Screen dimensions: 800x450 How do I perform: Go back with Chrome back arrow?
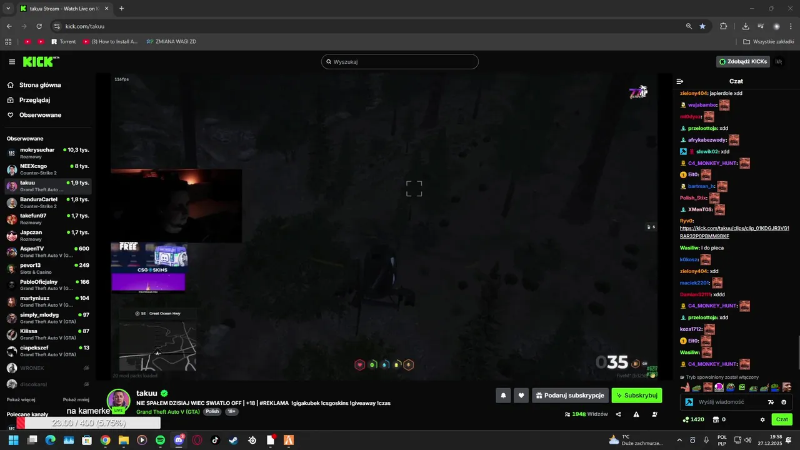9,26
